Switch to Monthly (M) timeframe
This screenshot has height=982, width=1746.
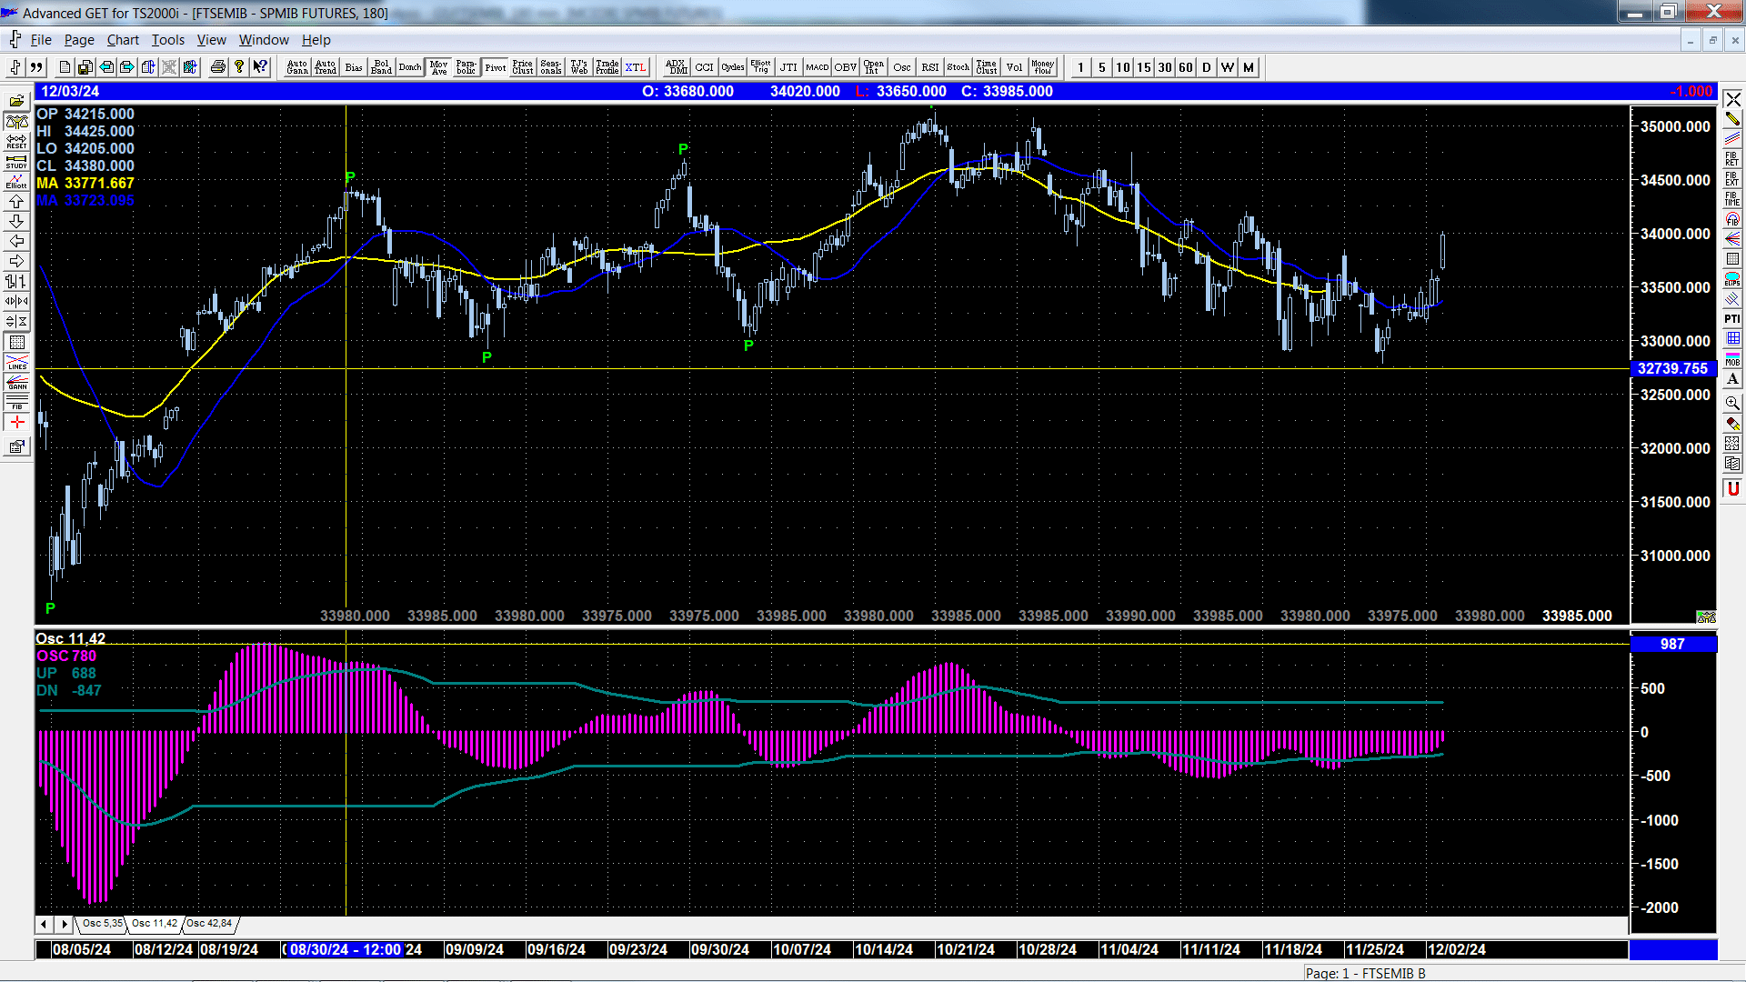1248,67
